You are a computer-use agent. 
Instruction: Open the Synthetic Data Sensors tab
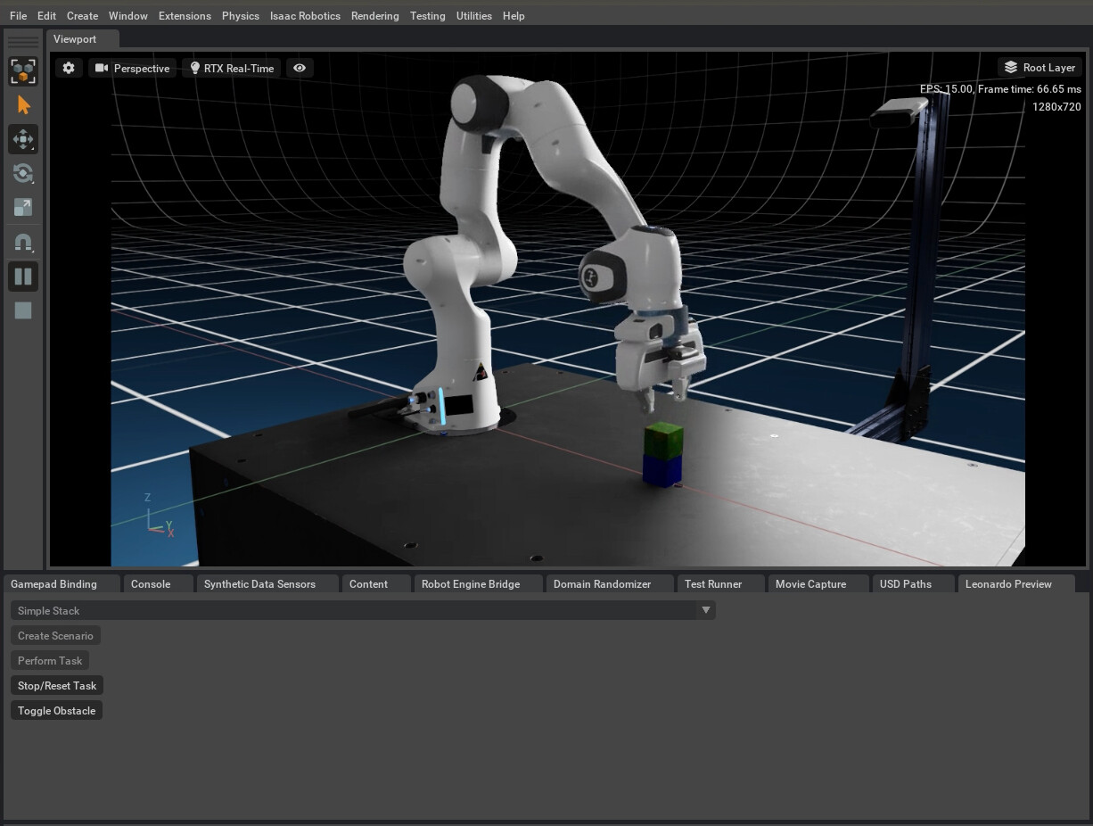click(259, 584)
